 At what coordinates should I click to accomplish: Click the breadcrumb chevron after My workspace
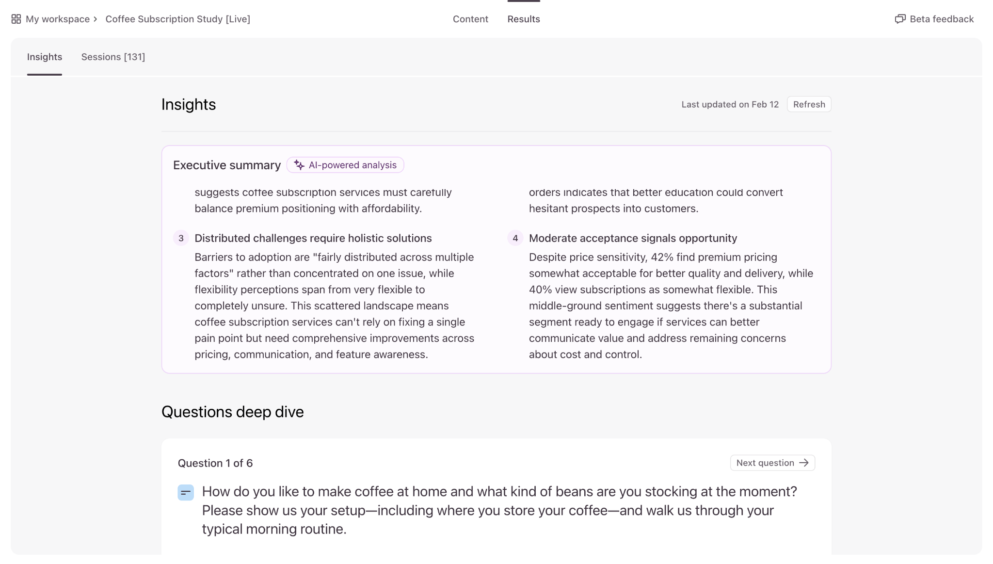pyautogui.click(x=96, y=19)
